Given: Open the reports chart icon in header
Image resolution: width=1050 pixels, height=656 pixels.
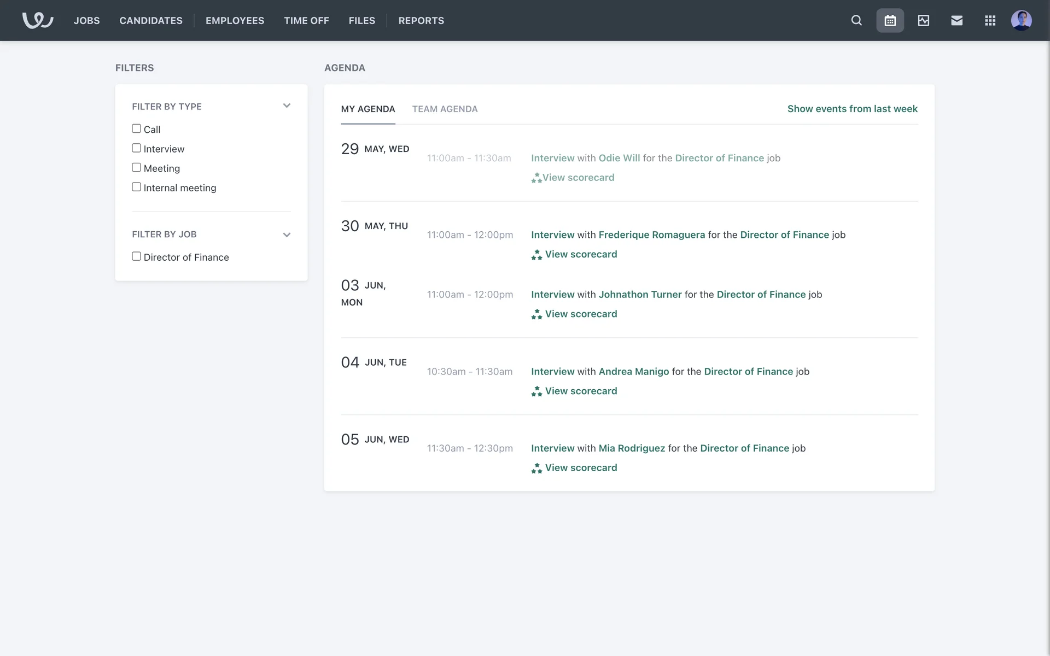Looking at the screenshot, I should 923,20.
